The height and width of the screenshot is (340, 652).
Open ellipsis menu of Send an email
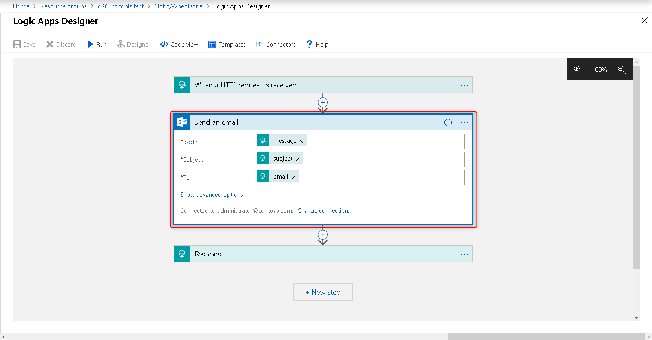tap(464, 123)
